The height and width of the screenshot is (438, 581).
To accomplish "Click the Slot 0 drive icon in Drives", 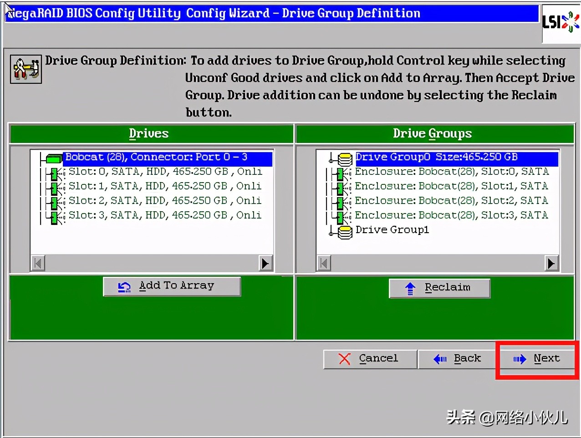I will pos(56,173).
